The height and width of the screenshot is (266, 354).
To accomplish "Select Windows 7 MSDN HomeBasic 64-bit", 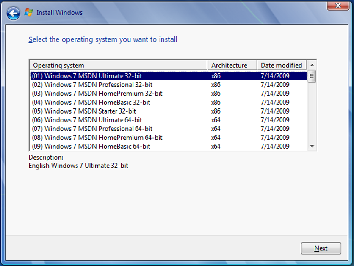I will click(85, 146).
